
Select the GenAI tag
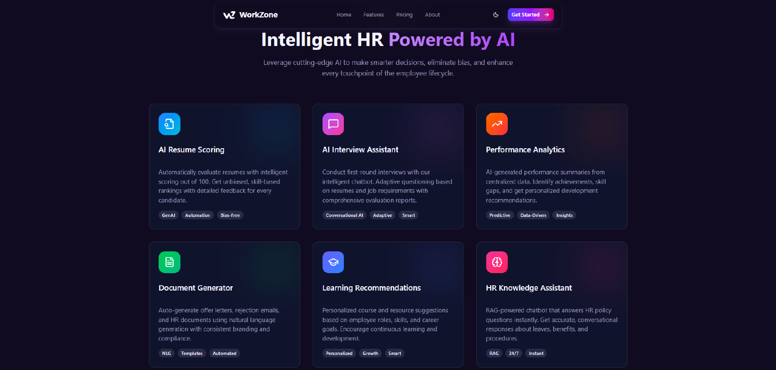pyautogui.click(x=168, y=216)
